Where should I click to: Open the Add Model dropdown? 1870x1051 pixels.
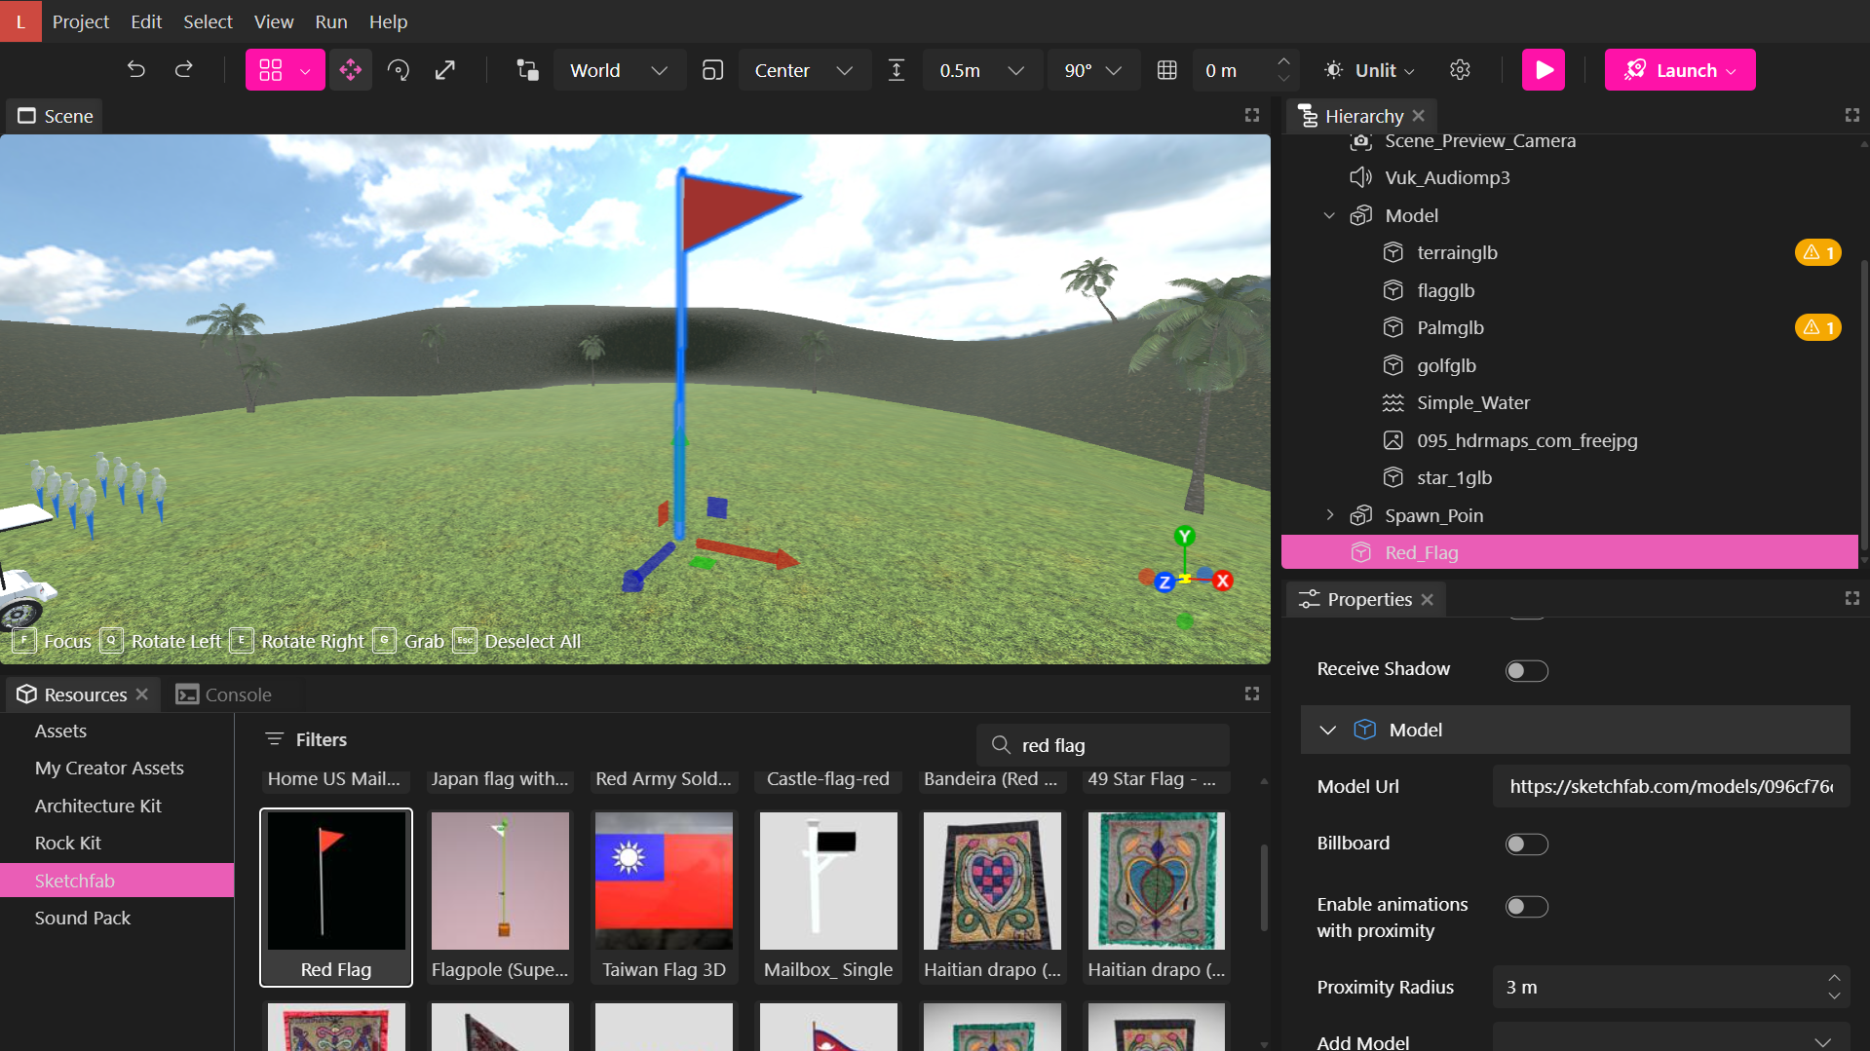coord(1670,1041)
